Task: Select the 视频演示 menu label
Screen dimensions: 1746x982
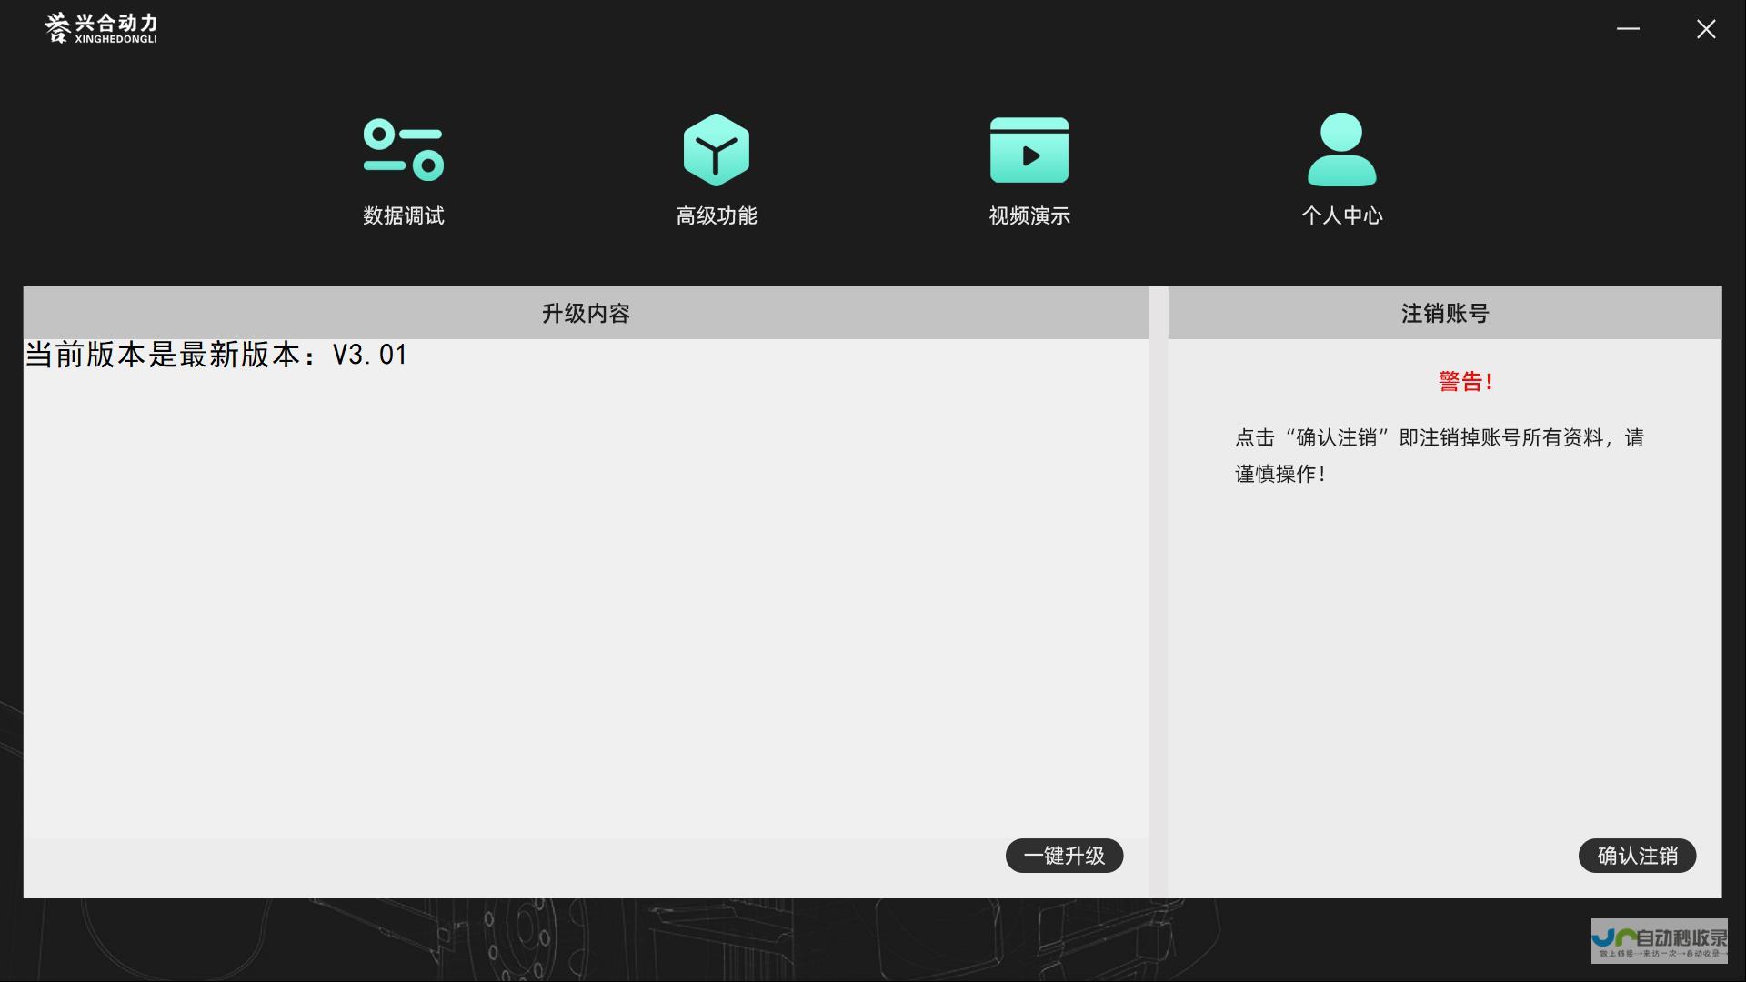Action: 1029,215
